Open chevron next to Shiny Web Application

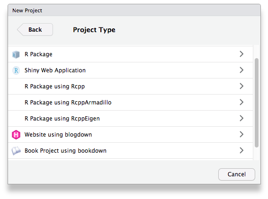(x=241, y=70)
